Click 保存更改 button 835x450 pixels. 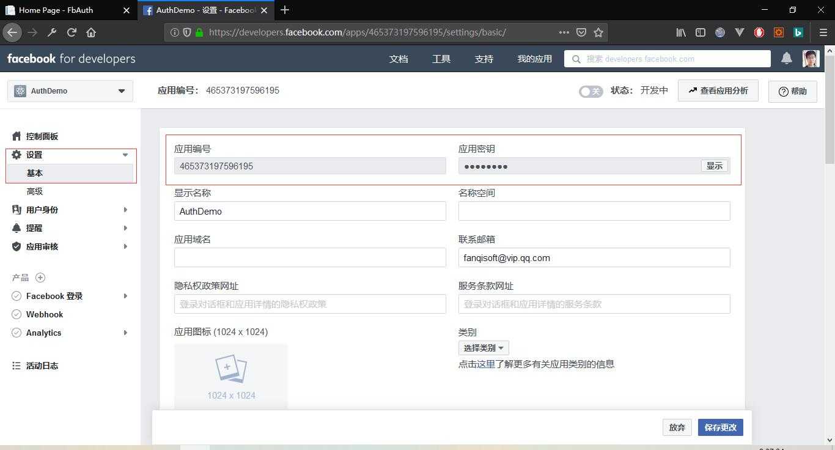[721, 427]
